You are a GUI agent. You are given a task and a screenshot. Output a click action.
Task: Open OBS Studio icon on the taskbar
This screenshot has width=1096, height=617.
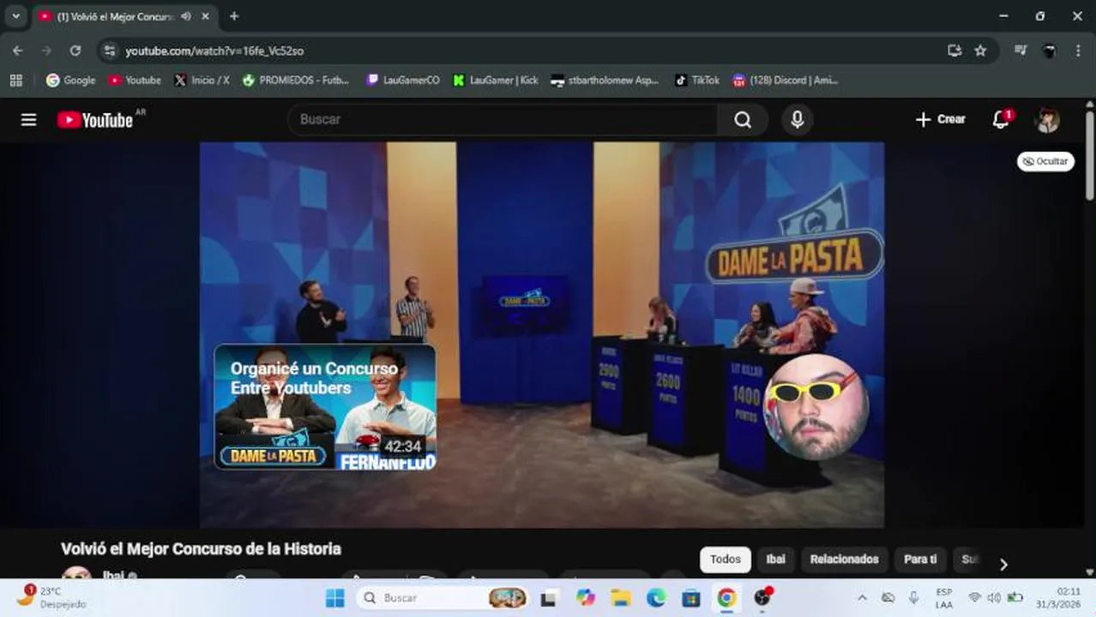click(762, 597)
